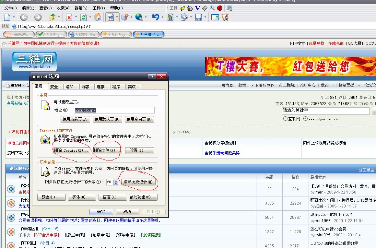Click the 请输入关键字 search field
The image size is (376, 248).
pyautogui.click(x=326, y=111)
